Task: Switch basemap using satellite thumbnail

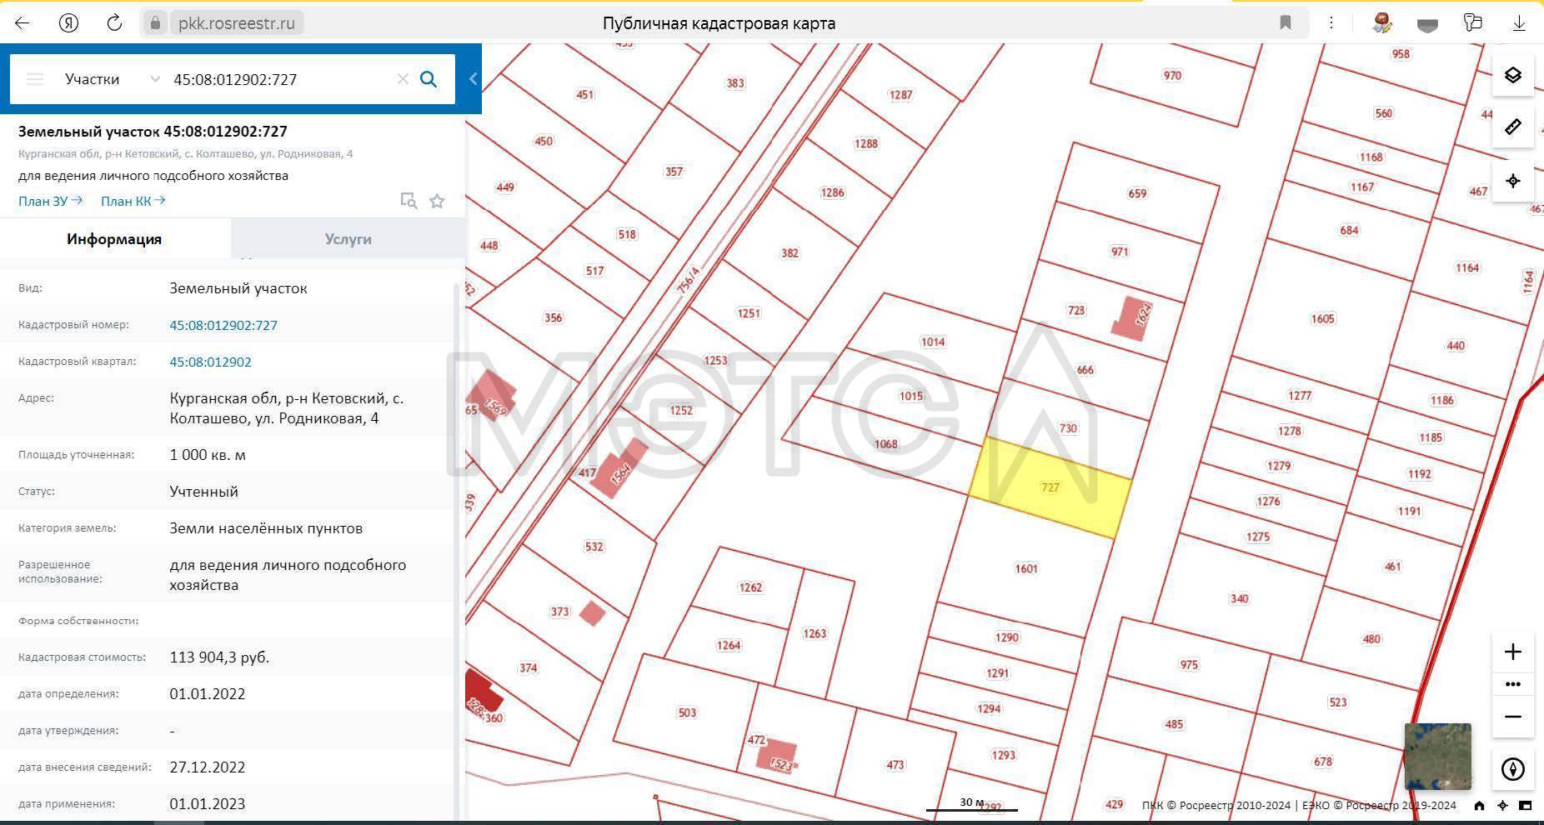Action: [x=1437, y=757]
